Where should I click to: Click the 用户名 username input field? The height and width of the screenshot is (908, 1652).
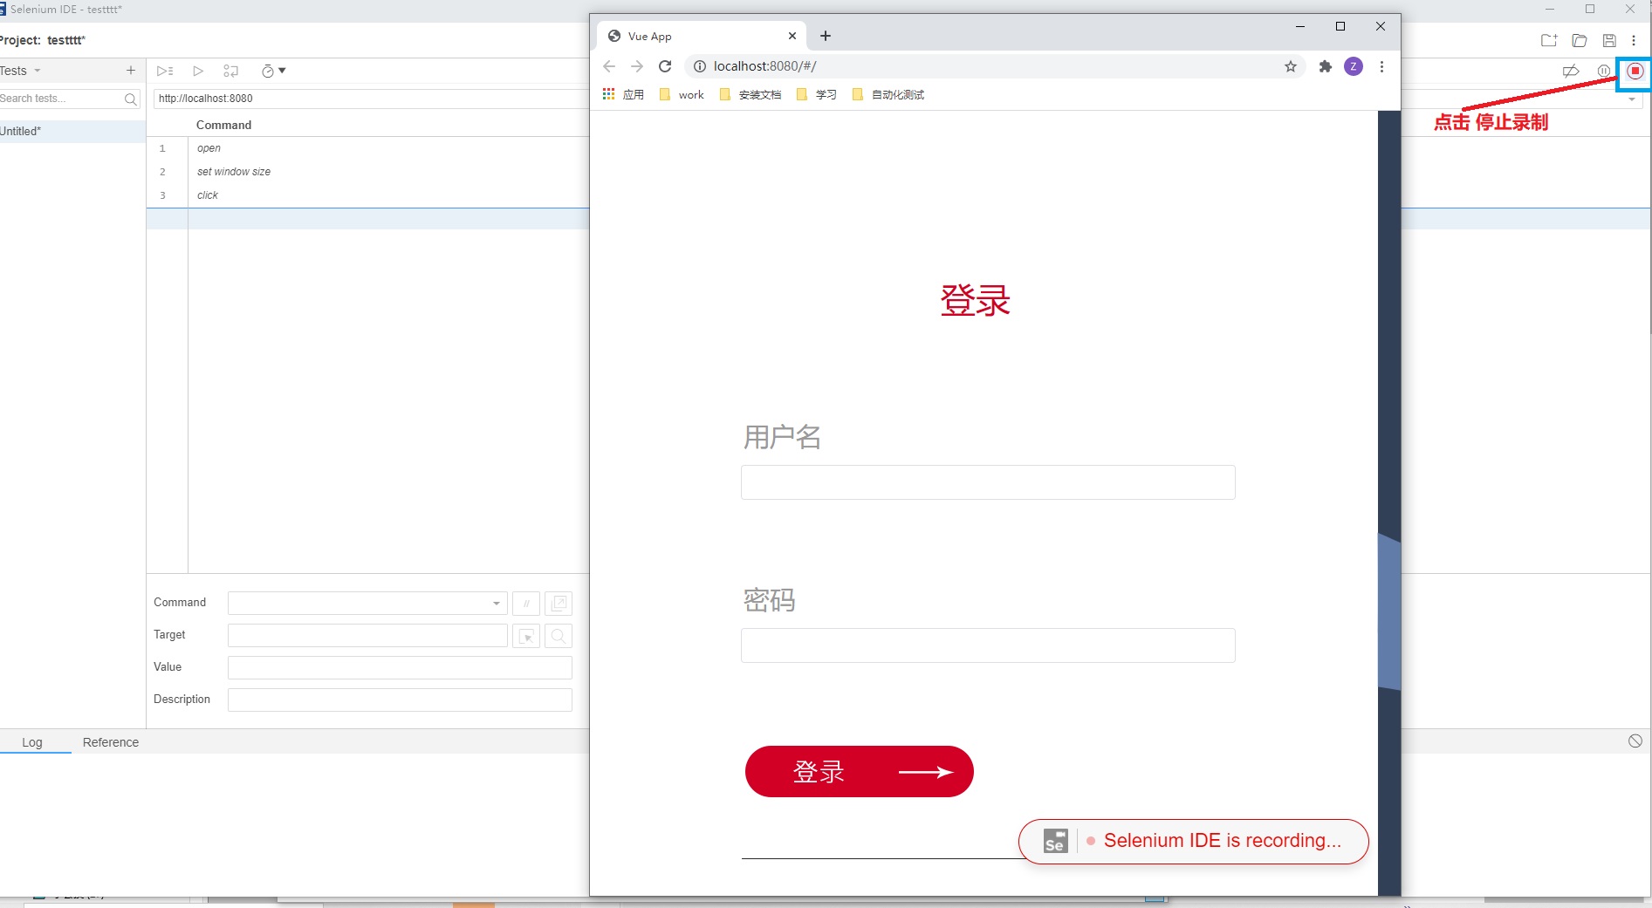988,482
